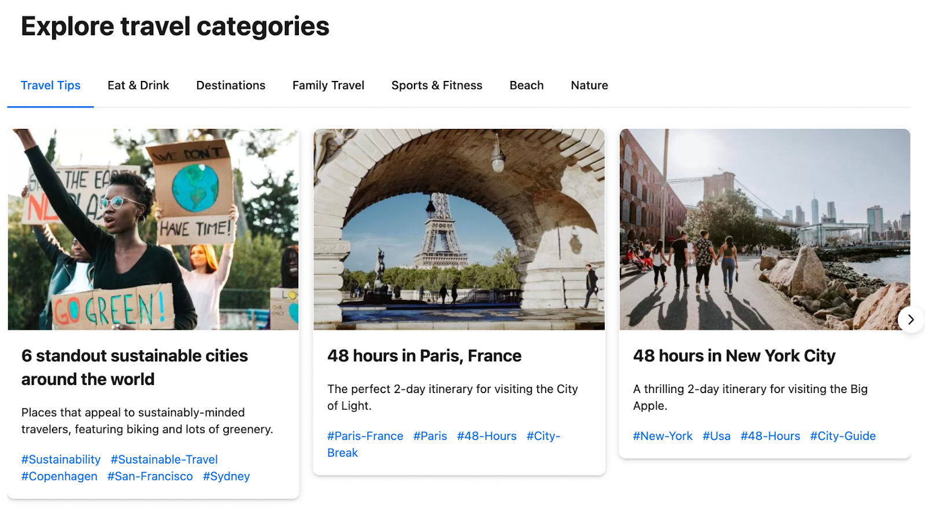This screenshot has width=925, height=511.
Task: Select the Destinations category tab
Action: pyautogui.click(x=230, y=85)
